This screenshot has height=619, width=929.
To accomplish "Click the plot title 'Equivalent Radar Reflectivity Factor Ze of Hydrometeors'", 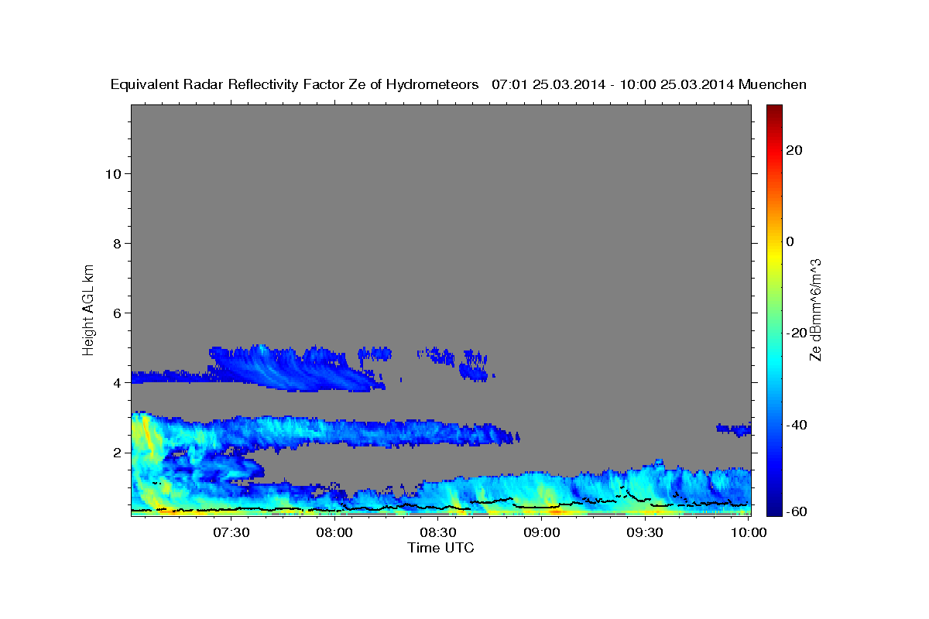I will point(295,84).
